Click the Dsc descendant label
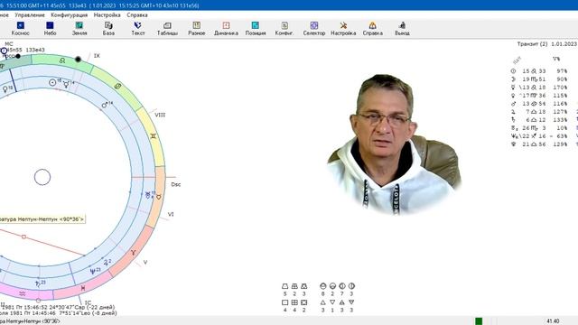 tap(176, 184)
